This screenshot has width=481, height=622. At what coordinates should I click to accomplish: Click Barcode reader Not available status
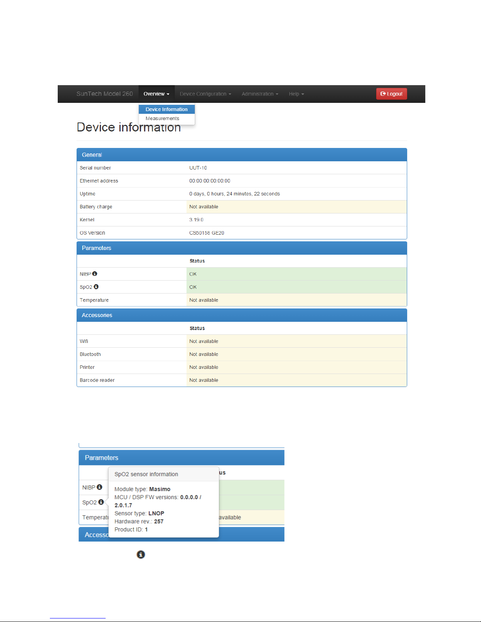[296, 380]
